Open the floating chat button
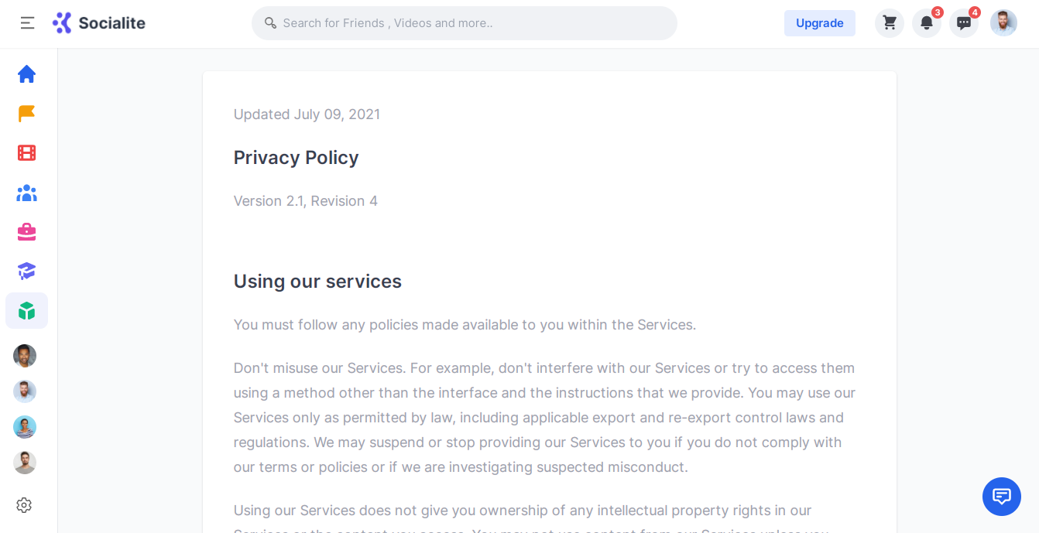The image size is (1039, 533). tap(1002, 497)
